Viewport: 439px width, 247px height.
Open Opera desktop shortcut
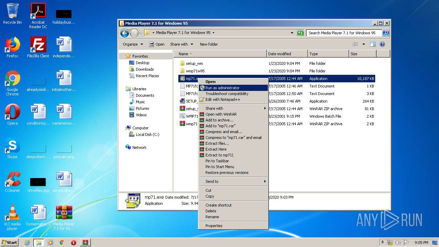click(x=12, y=115)
